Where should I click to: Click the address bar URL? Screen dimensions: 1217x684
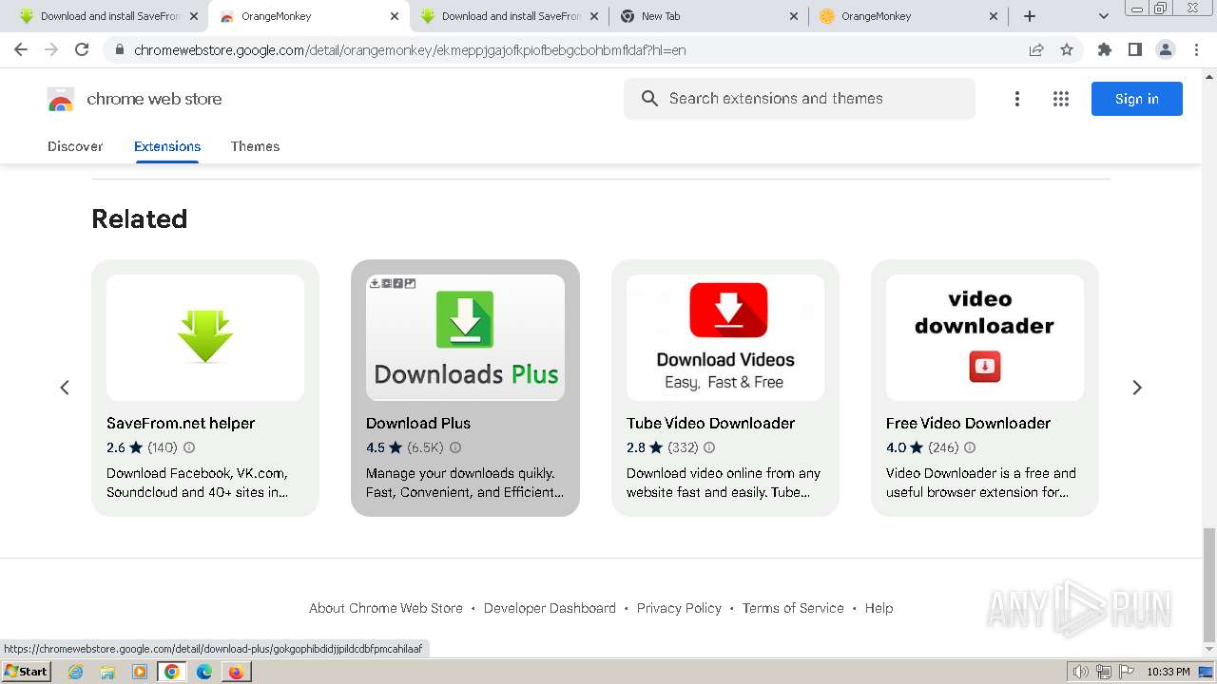(410, 49)
